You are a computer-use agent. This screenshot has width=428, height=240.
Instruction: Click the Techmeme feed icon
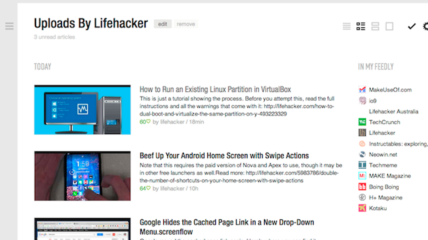click(362, 165)
